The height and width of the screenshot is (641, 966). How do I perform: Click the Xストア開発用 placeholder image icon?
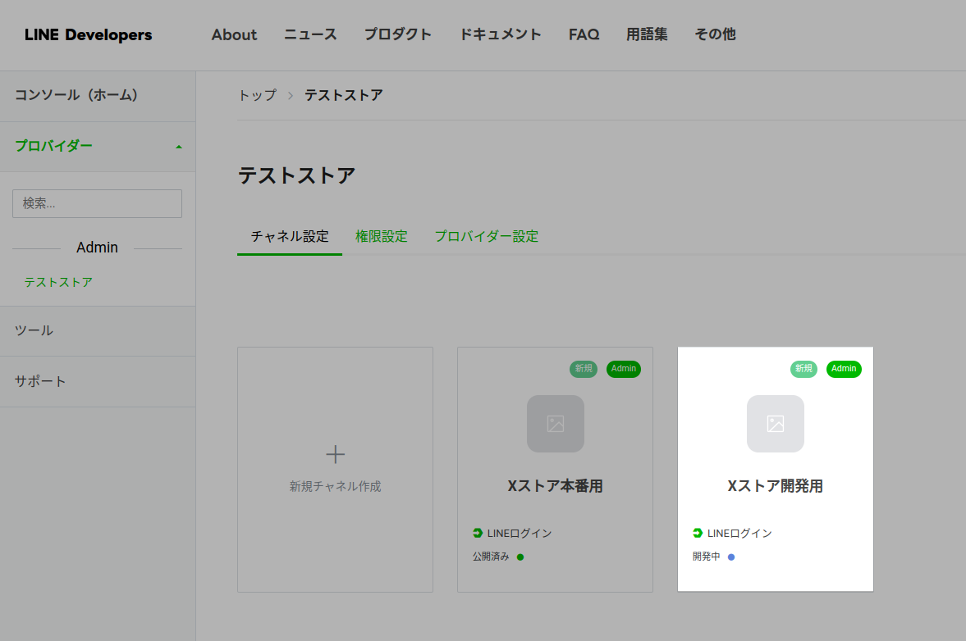click(776, 424)
